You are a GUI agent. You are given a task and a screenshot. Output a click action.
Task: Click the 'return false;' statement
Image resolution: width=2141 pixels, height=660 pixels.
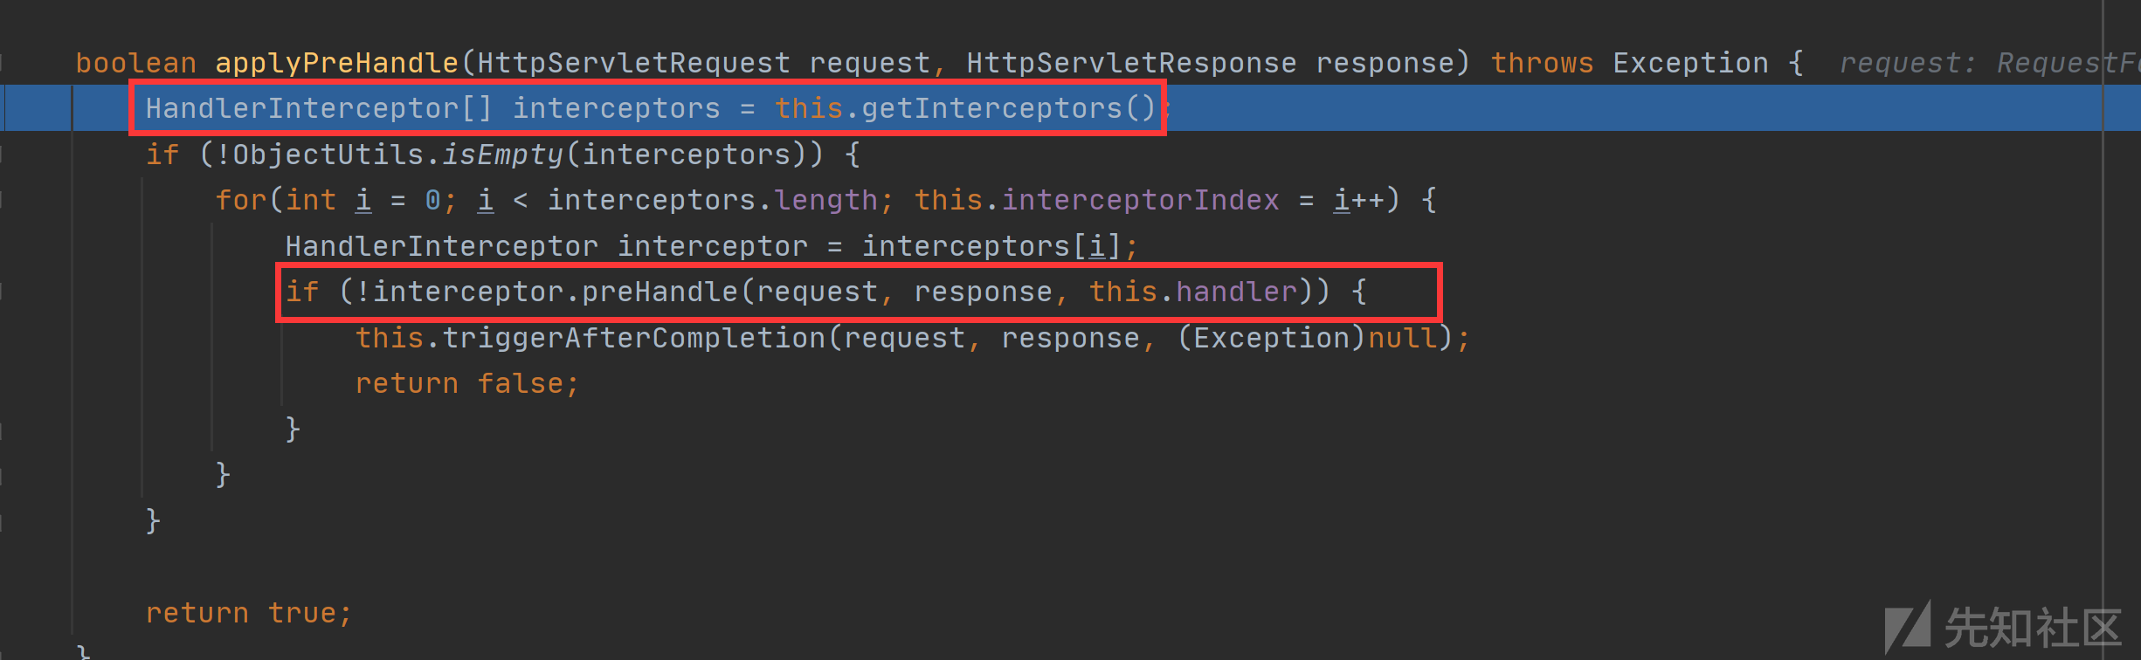[467, 383]
